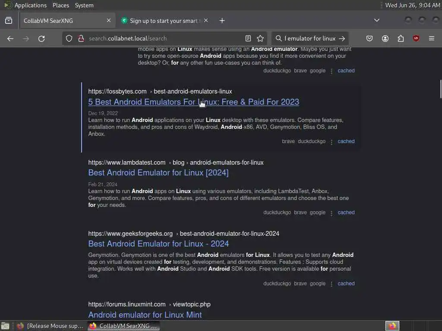
Task: Expand more options dots for lambdatest result
Action: (331, 213)
